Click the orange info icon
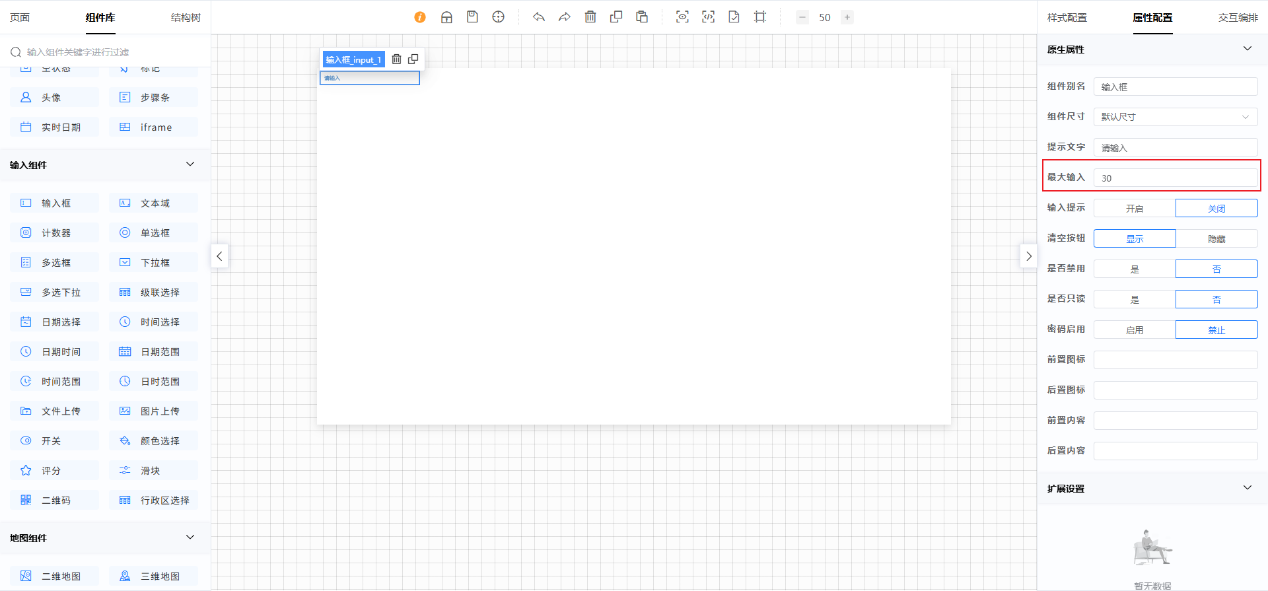Image resolution: width=1268 pixels, height=591 pixels. [x=420, y=17]
